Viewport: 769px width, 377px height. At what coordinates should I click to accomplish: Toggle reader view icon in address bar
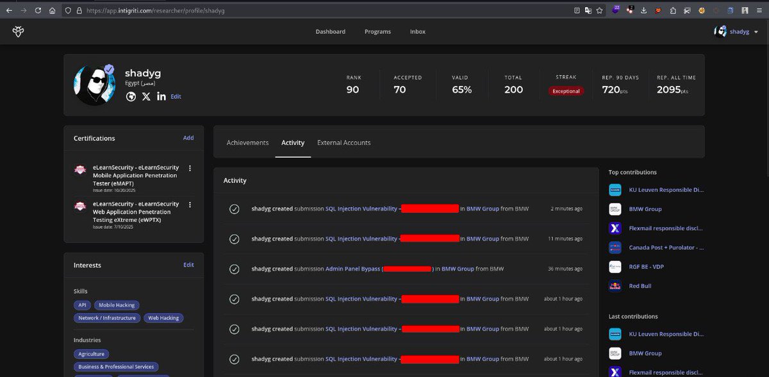coord(577,10)
